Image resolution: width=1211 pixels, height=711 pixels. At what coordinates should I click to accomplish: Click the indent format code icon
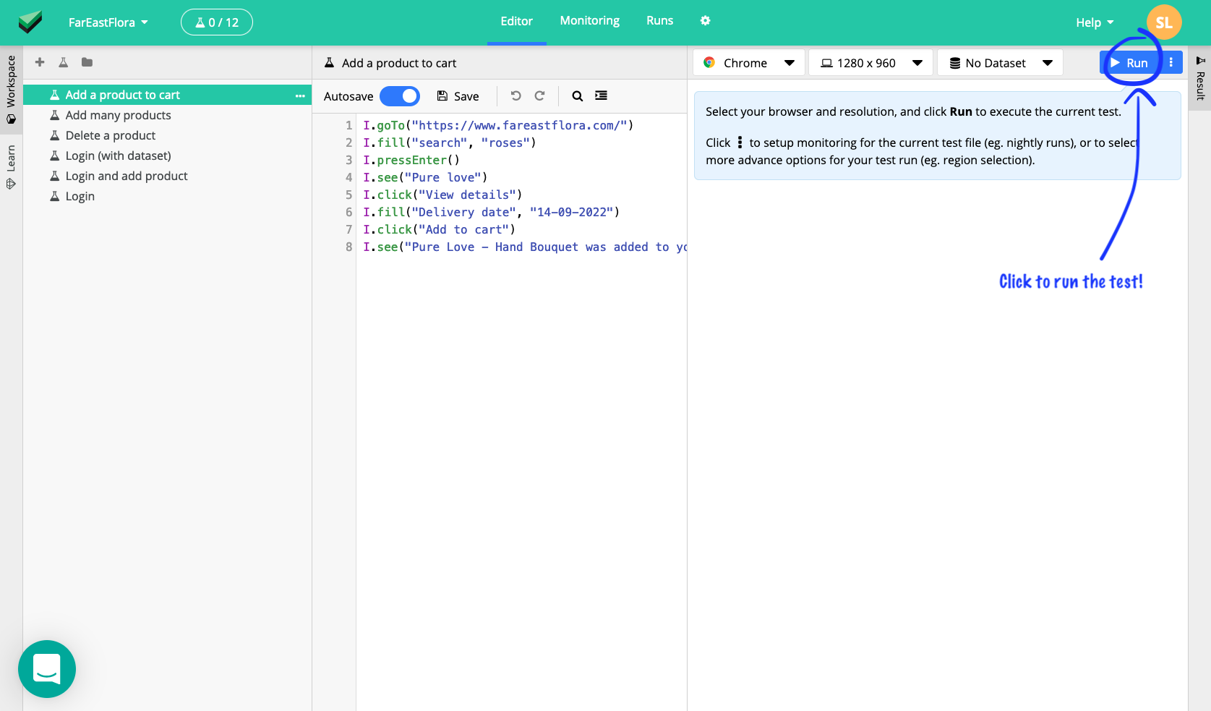tap(601, 95)
